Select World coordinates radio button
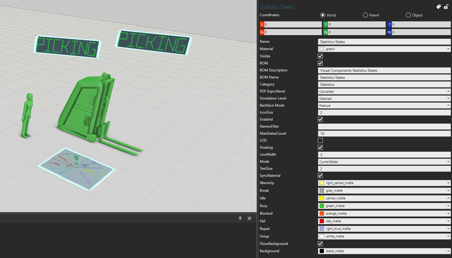 (x=323, y=15)
